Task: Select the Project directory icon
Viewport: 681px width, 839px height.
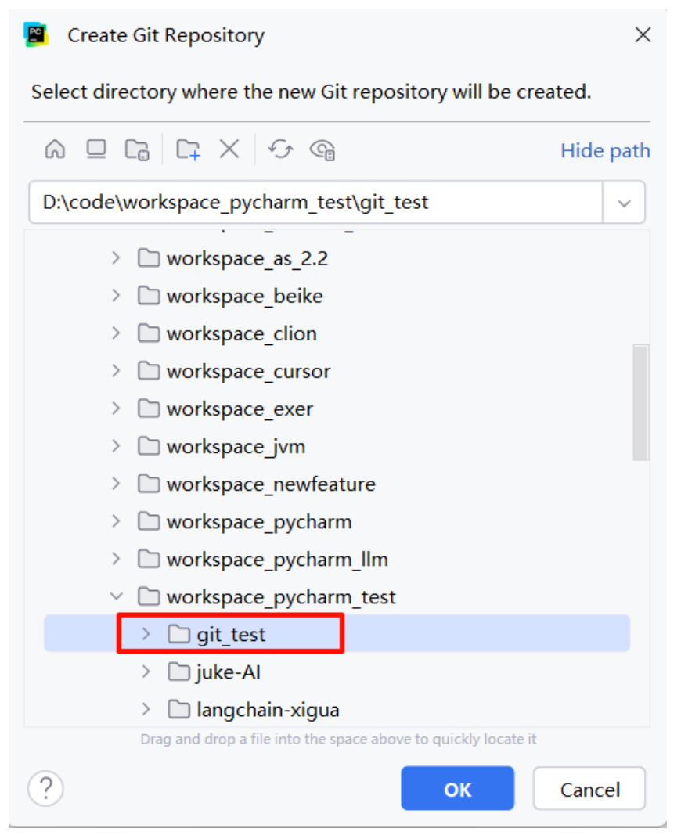Action: point(137,149)
